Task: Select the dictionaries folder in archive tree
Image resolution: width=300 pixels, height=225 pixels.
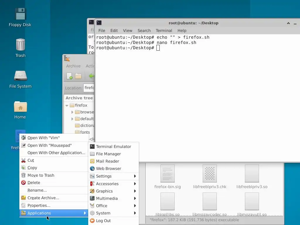Action: pyautogui.click(x=85, y=125)
